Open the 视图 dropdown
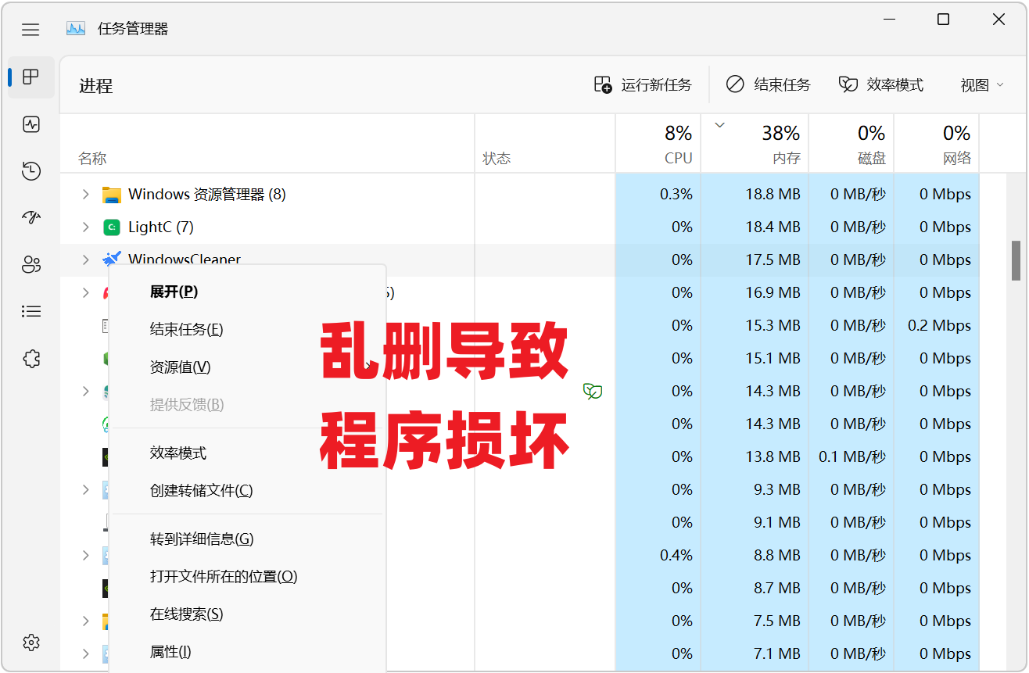 [x=982, y=85]
